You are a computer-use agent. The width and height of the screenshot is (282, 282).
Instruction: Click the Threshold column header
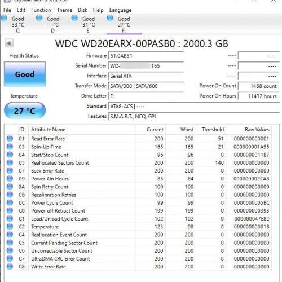click(x=211, y=130)
